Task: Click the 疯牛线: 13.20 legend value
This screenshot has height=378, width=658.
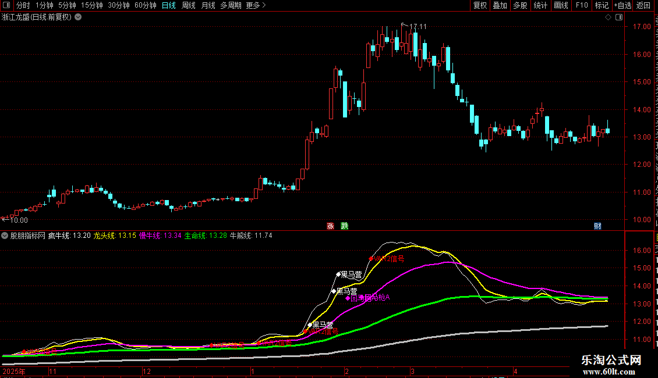Action: (69, 236)
